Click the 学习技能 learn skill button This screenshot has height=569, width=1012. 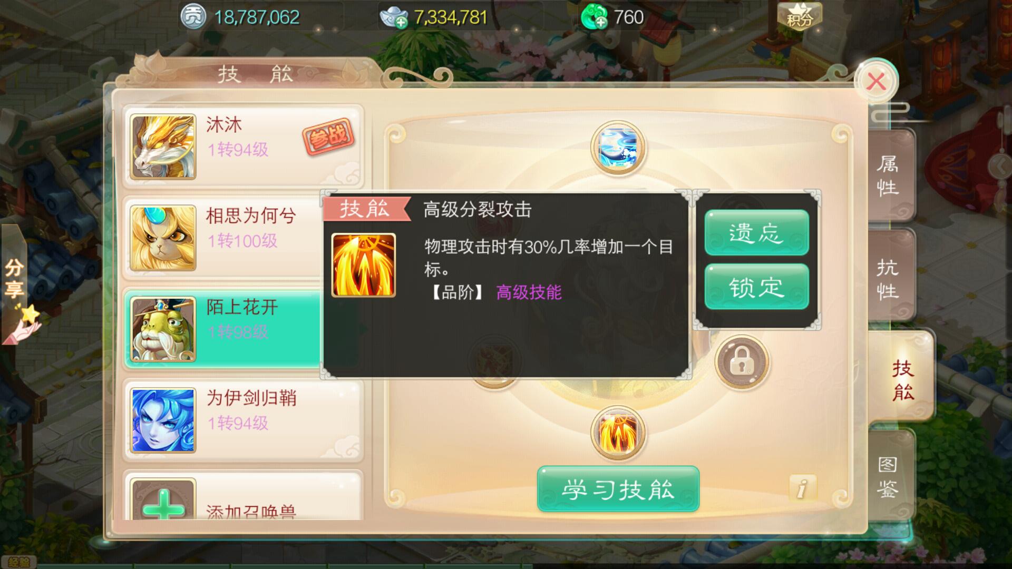[x=618, y=489]
